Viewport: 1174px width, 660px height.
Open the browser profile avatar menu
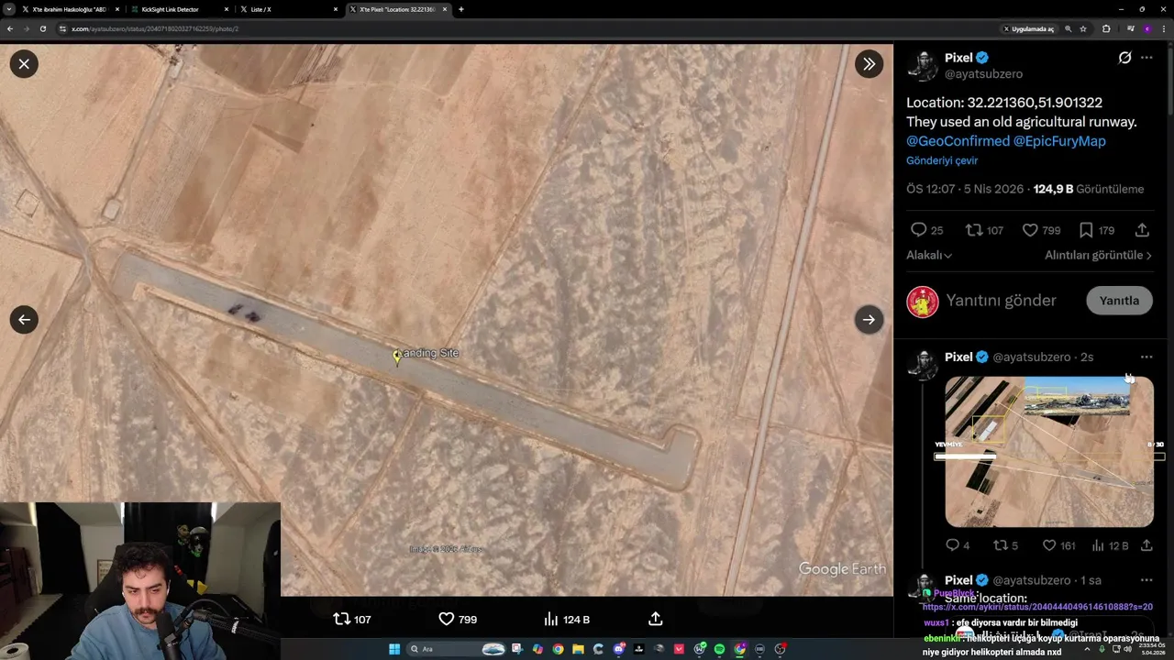(x=1146, y=28)
